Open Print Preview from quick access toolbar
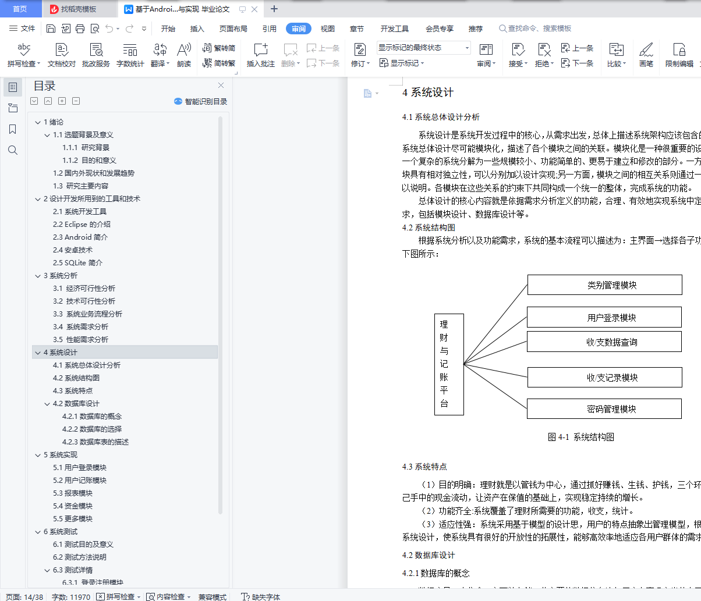Image resolution: width=701 pixels, height=601 pixels. pos(94,29)
